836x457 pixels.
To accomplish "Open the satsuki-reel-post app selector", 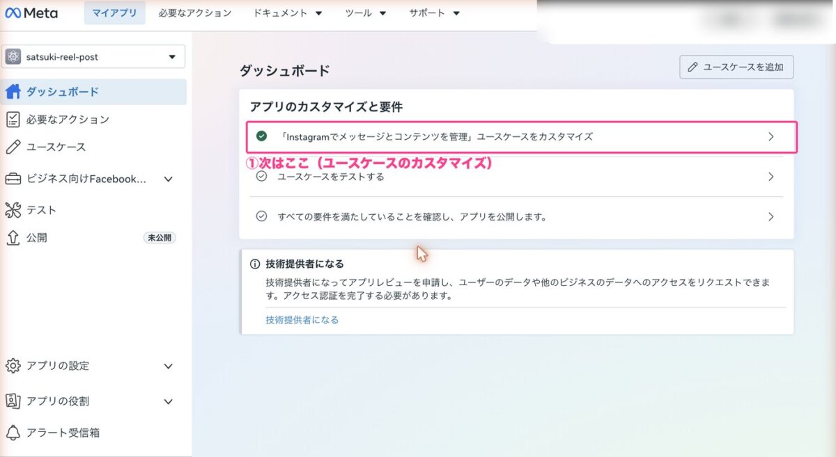I will click(x=93, y=57).
